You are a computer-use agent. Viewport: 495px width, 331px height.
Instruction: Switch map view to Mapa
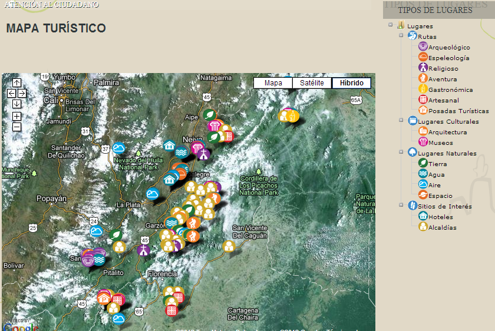point(273,83)
